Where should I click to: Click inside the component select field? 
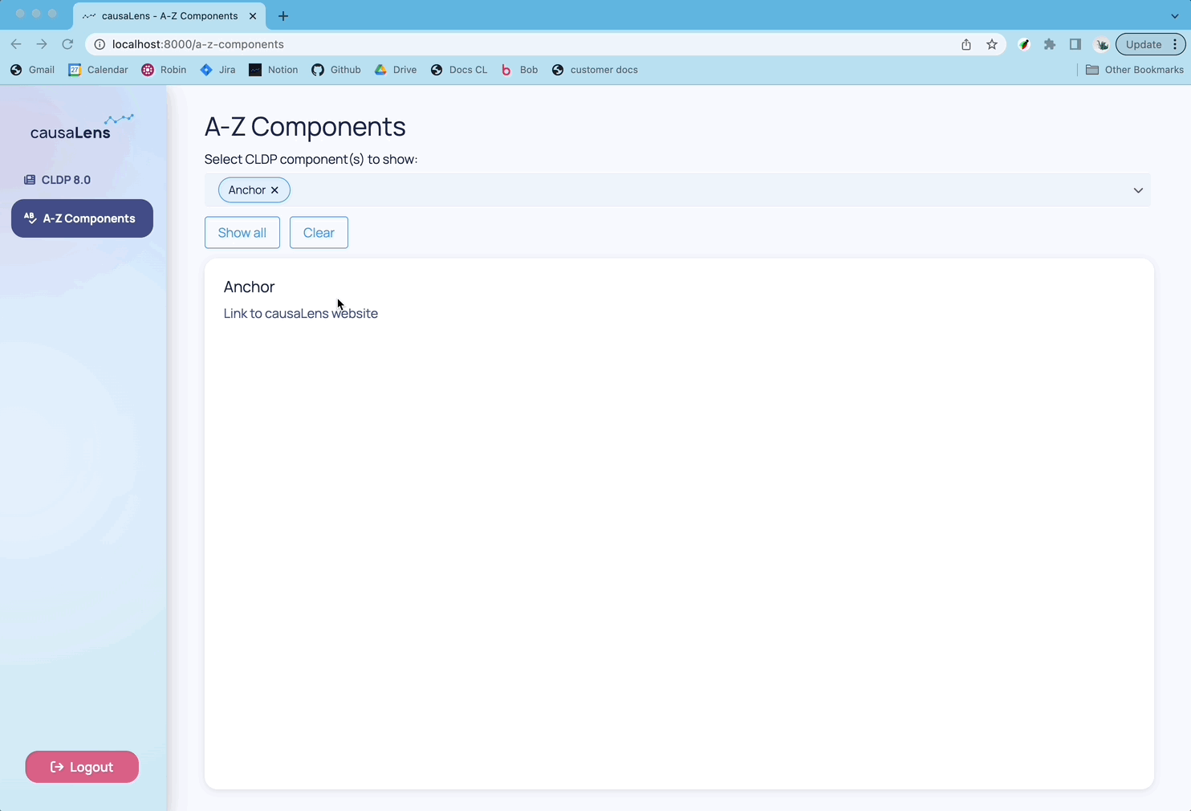pos(677,190)
